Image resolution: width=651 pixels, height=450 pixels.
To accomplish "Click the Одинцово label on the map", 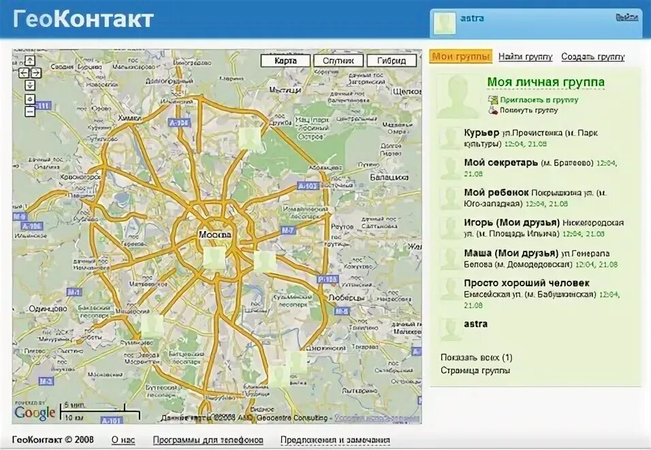I will (x=48, y=309).
